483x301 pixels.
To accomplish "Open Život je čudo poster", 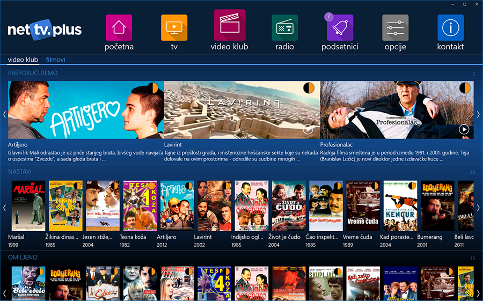I will [289, 206].
